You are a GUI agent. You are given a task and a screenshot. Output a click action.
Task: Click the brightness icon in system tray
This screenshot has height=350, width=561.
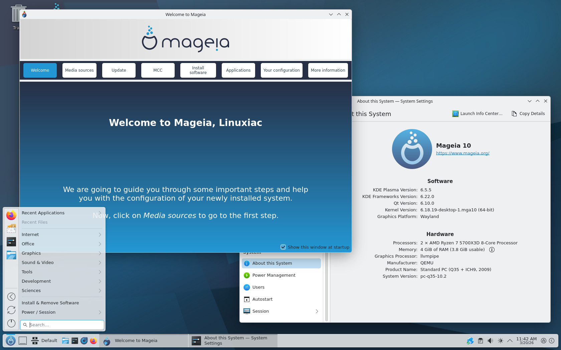click(500, 341)
